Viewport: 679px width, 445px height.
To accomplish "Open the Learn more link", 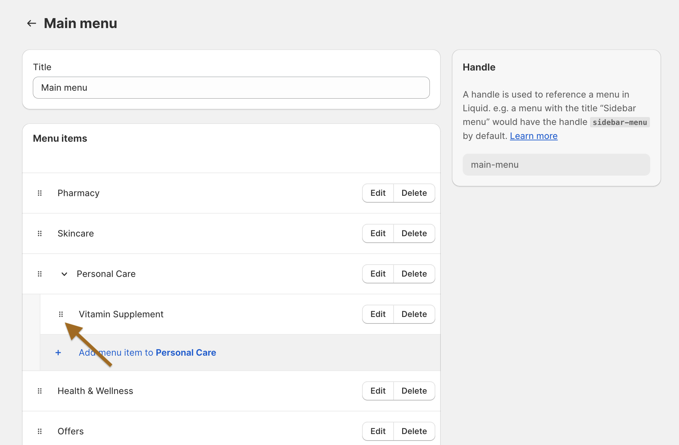I will click(534, 136).
